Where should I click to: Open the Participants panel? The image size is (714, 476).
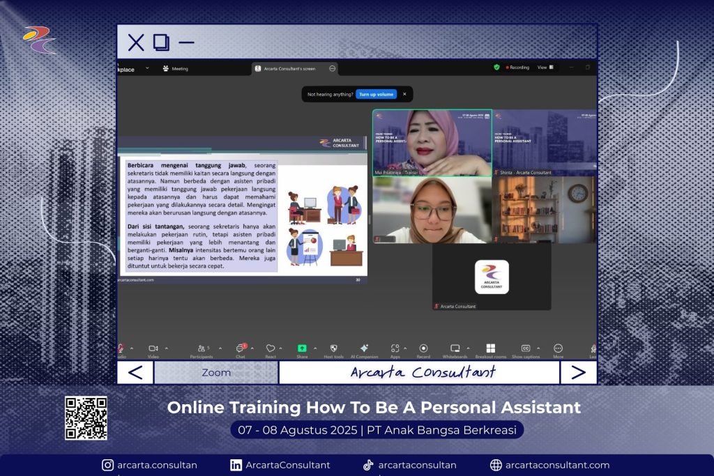point(202,348)
